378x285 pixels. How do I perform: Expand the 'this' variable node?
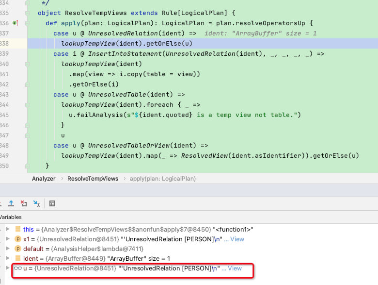8,229
